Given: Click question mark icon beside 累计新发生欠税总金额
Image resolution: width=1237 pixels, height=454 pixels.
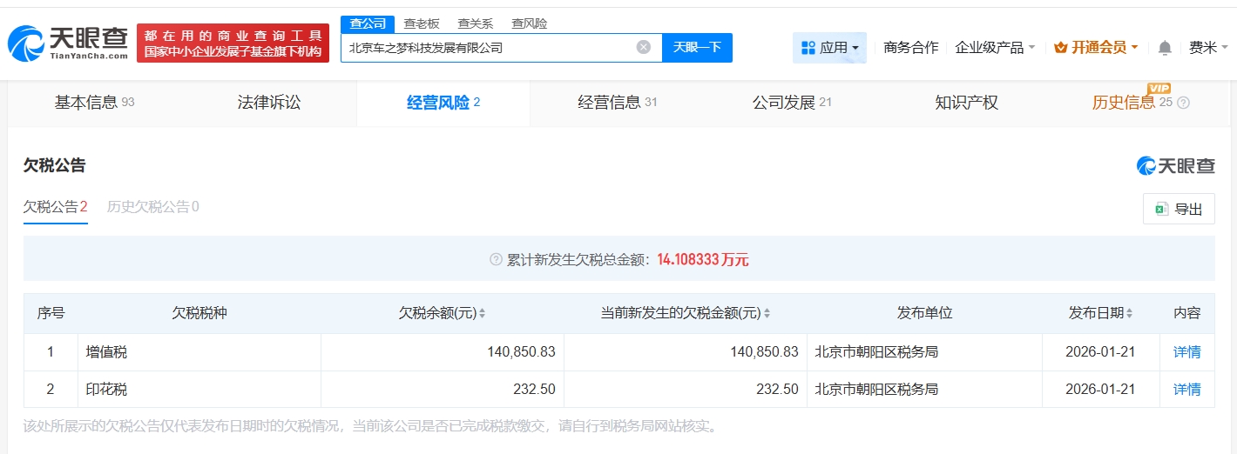Looking at the screenshot, I should click(496, 259).
